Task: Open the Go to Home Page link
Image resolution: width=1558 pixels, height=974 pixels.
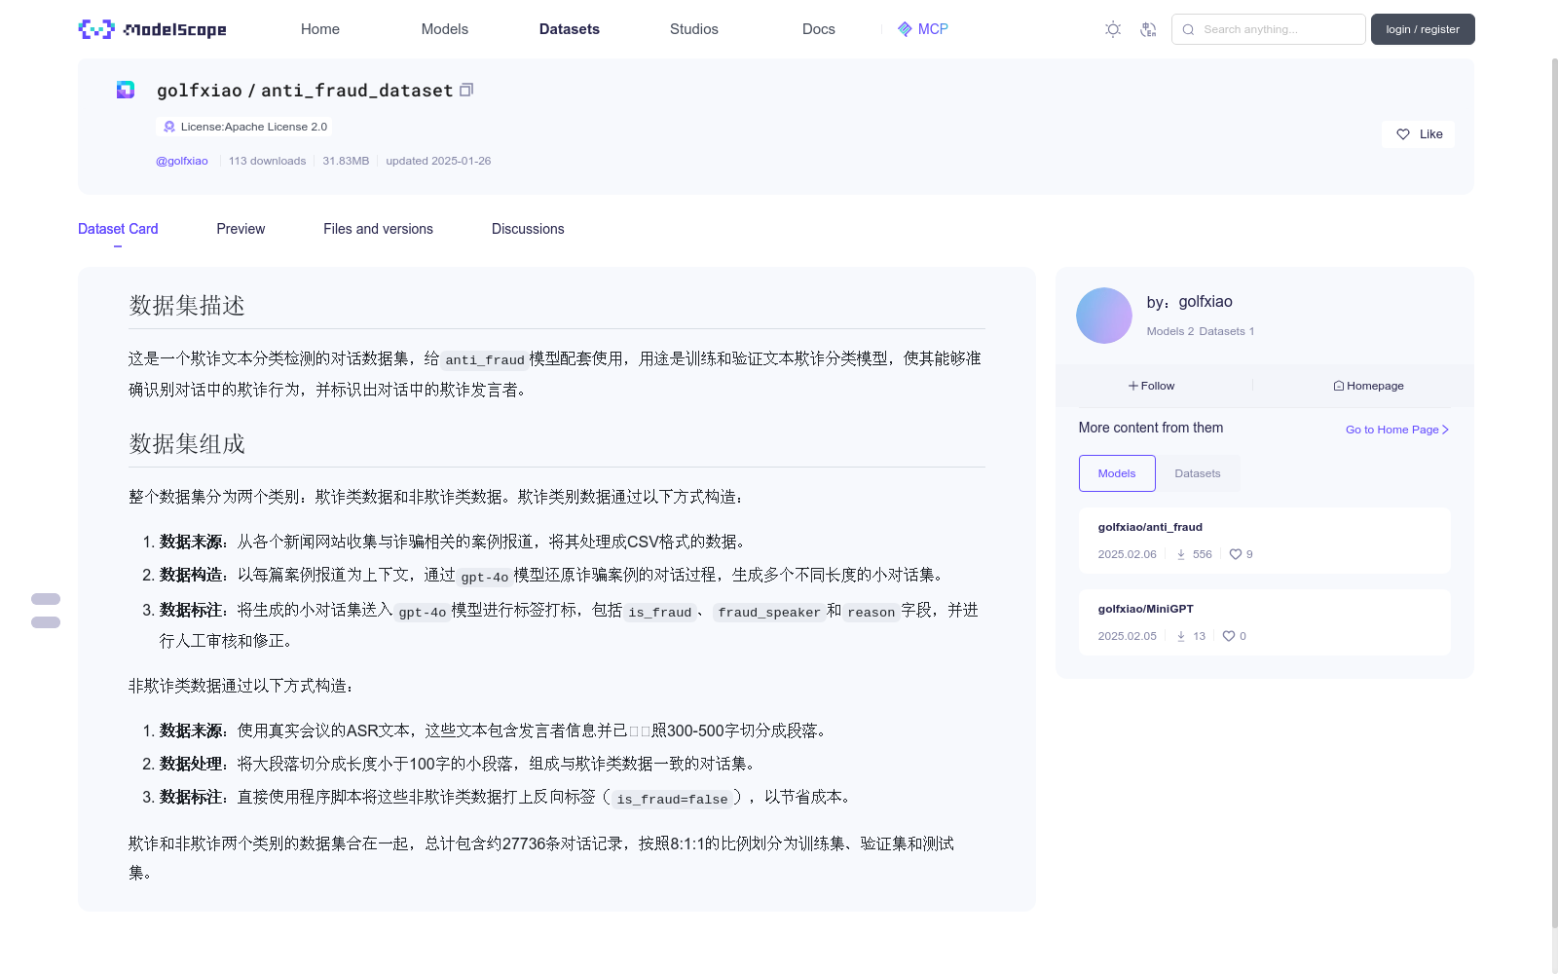Action: (1397, 430)
